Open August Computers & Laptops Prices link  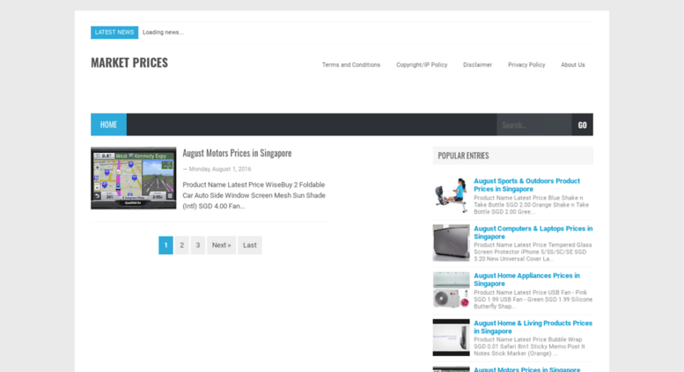(533, 232)
